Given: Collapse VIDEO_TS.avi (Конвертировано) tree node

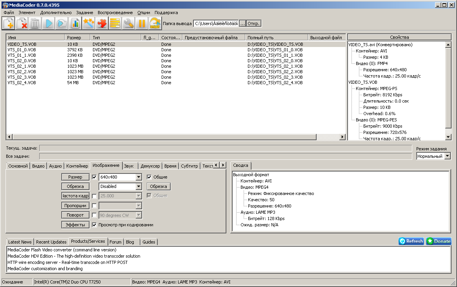Looking at the screenshot, I should coord(381,45).
